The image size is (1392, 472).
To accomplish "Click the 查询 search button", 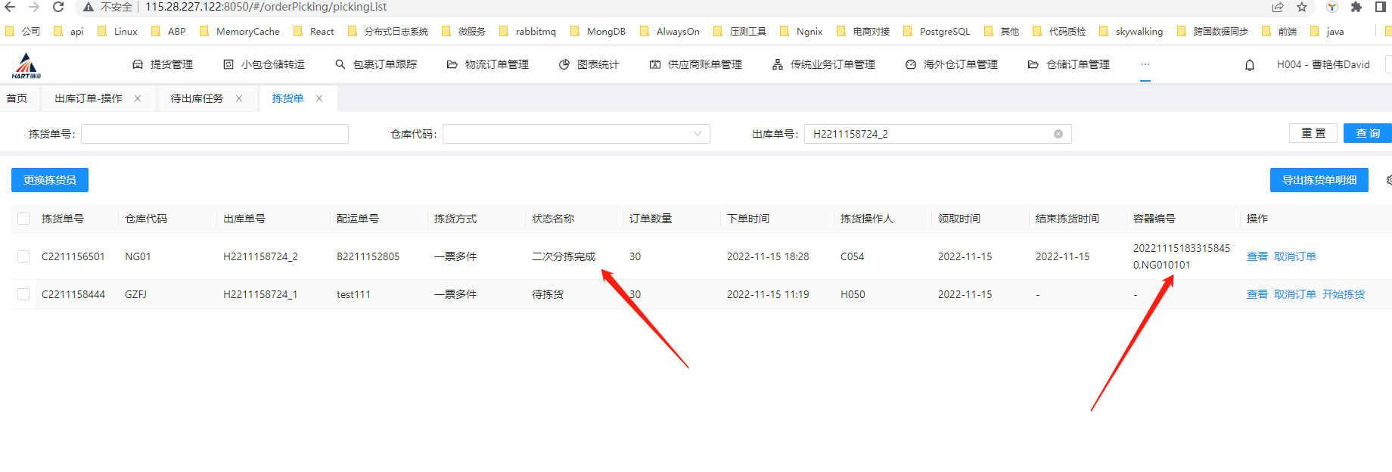I will point(1367,133).
